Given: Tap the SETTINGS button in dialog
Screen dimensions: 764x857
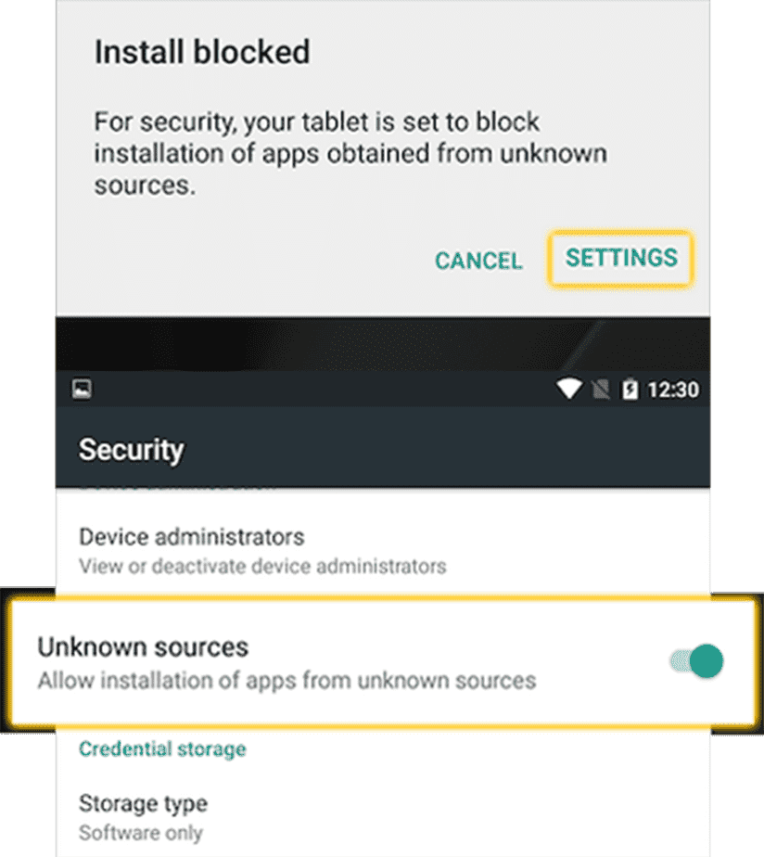Looking at the screenshot, I should point(621,259).
